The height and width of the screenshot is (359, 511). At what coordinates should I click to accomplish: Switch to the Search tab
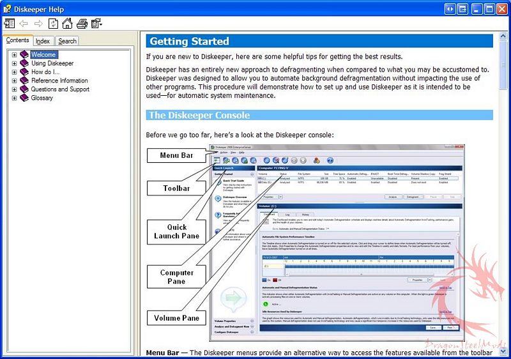tap(67, 41)
